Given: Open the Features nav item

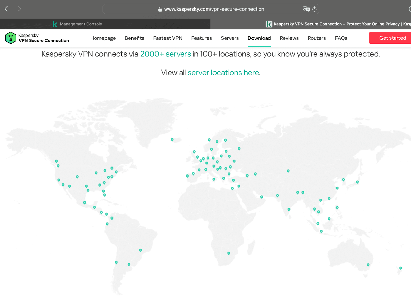Looking at the screenshot, I should pyautogui.click(x=202, y=38).
